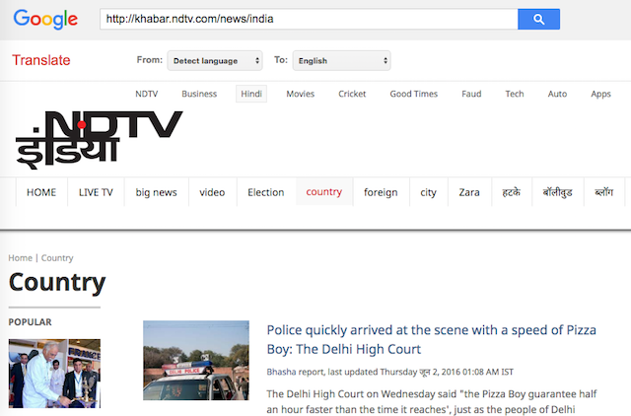This screenshot has width=631, height=416.
Task: Click the HOME navigation item
Action: [41, 192]
